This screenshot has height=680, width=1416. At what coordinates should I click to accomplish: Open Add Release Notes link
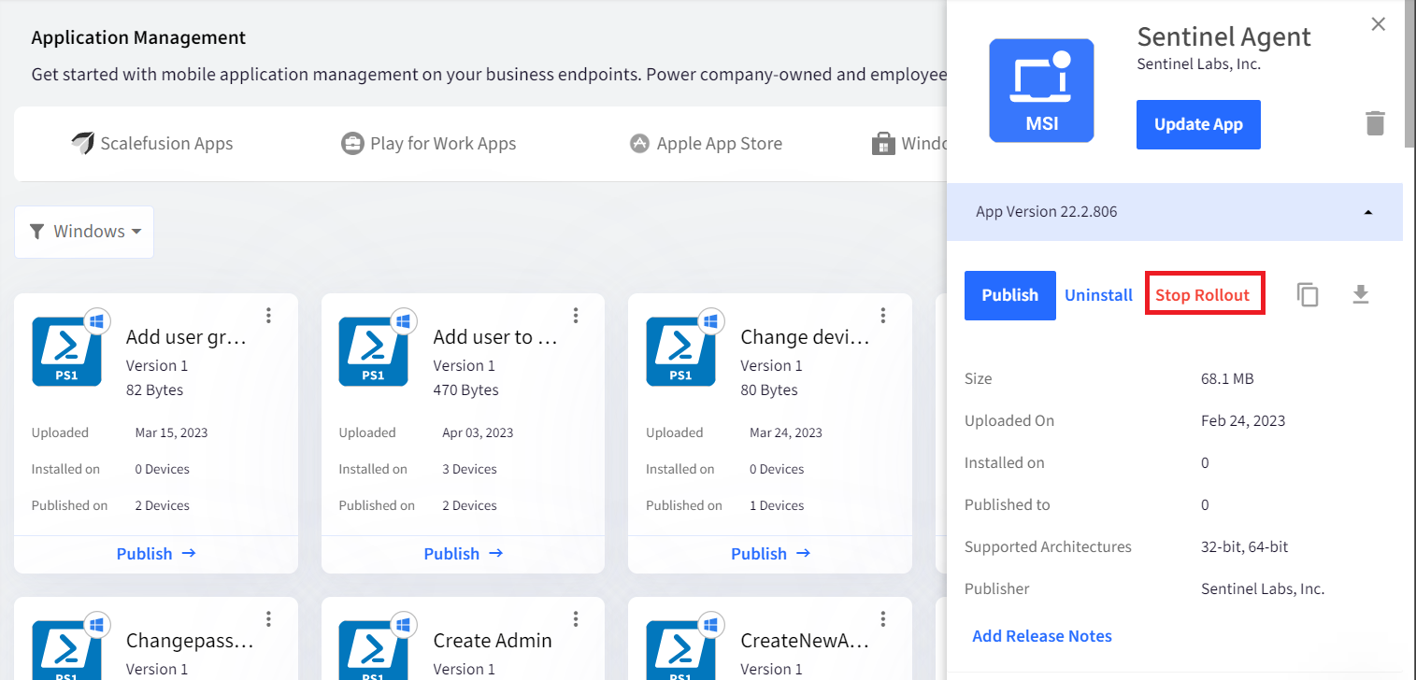[1042, 636]
